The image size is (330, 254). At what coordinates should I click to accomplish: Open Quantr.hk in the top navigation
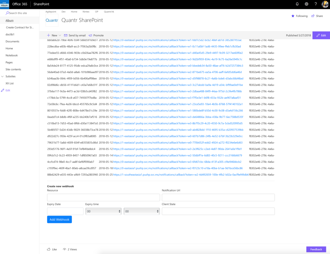[109, 12]
